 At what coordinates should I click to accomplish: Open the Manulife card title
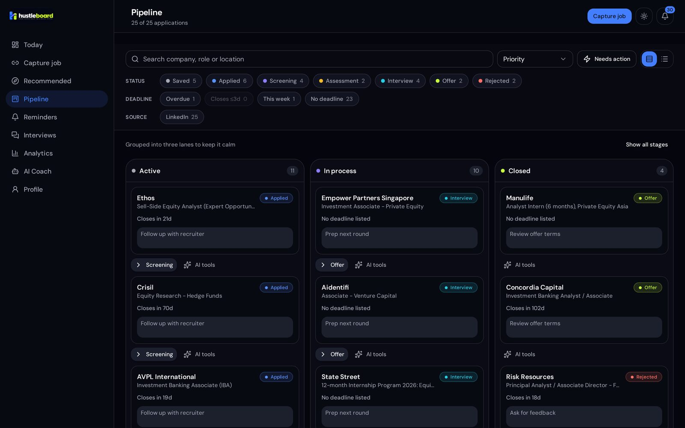520,198
